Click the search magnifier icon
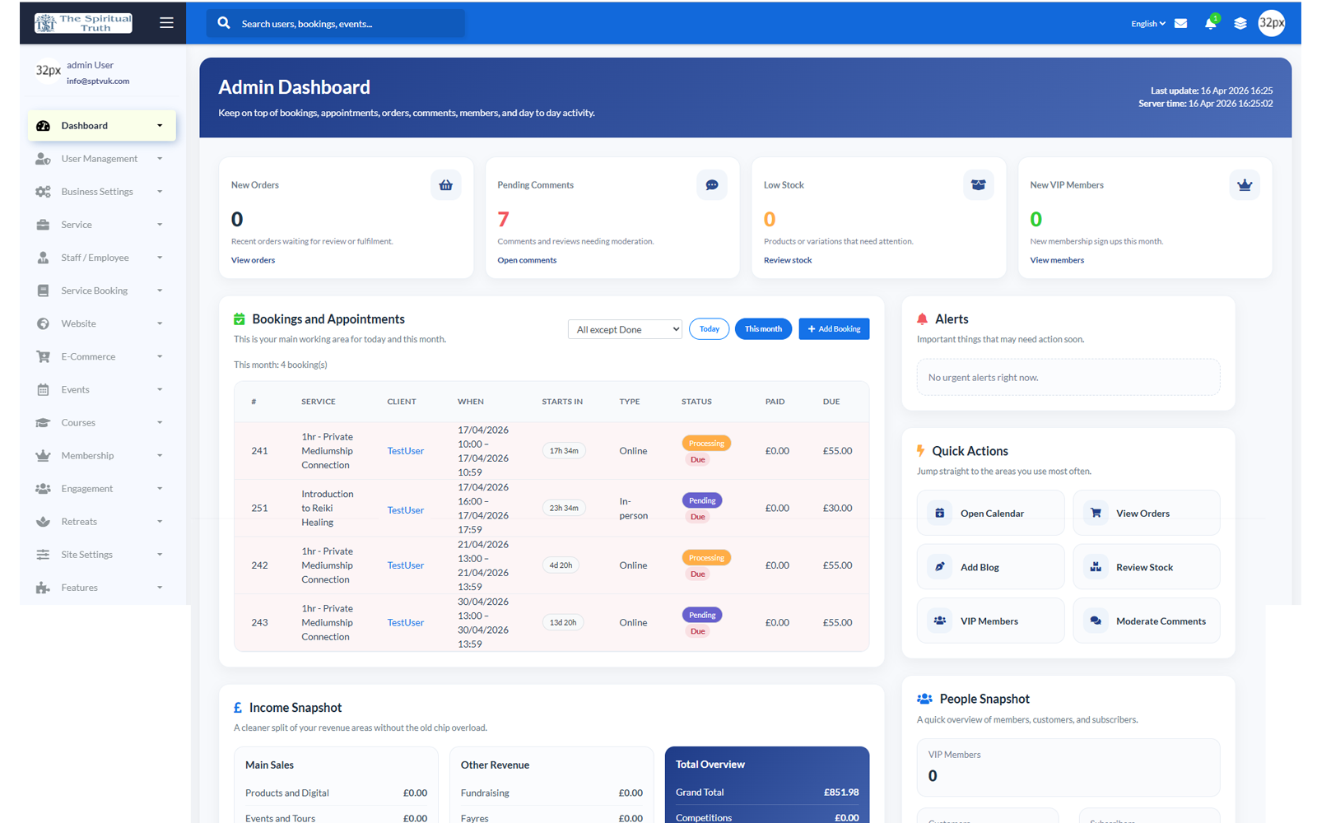Image resolution: width=1317 pixels, height=823 pixels. click(x=224, y=22)
